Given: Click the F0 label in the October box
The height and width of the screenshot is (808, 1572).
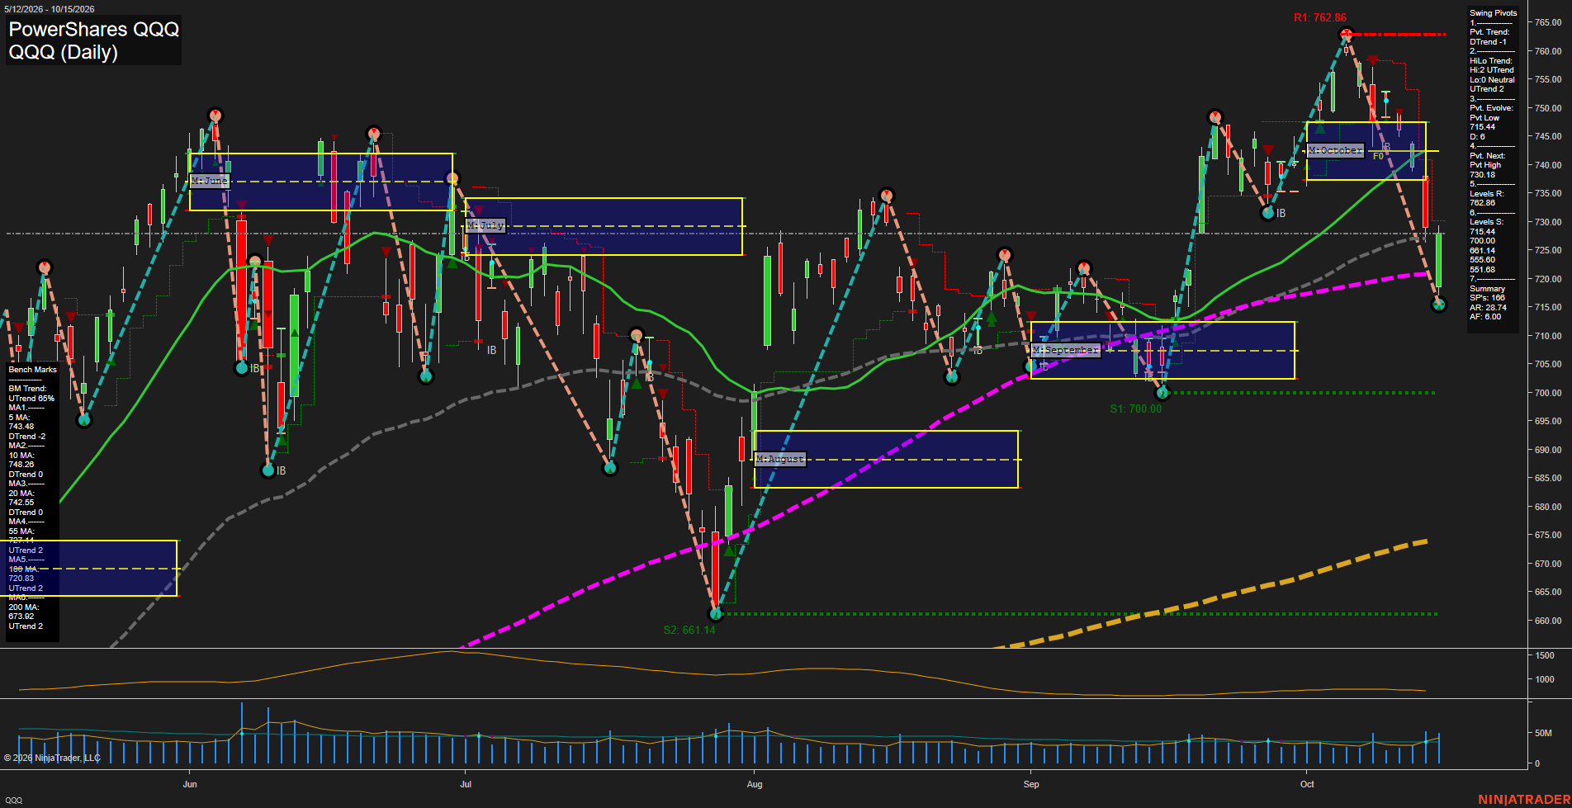Looking at the screenshot, I should pos(1378,156).
